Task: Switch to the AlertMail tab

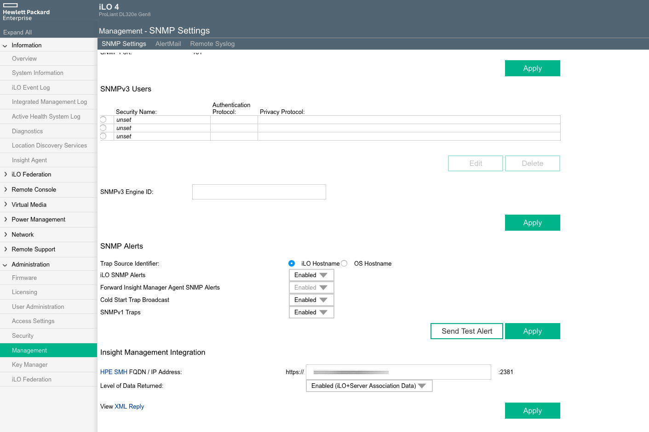Action: tap(168, 44)
